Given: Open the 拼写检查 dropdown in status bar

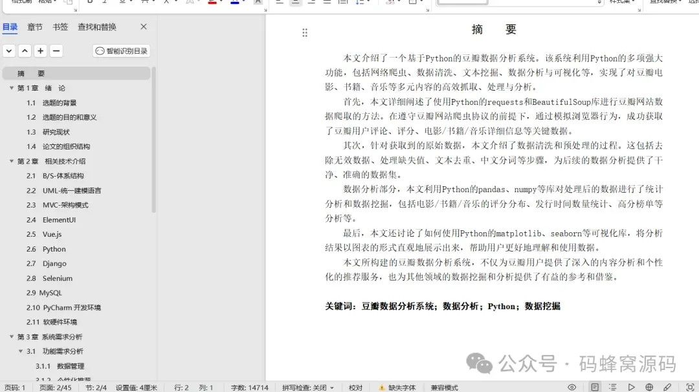Looking at the screenshot, I should click(308, 387).
